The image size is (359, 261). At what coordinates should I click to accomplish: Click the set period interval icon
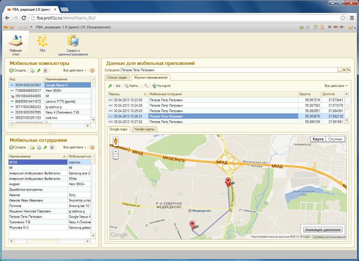click(x=118, y=86)
